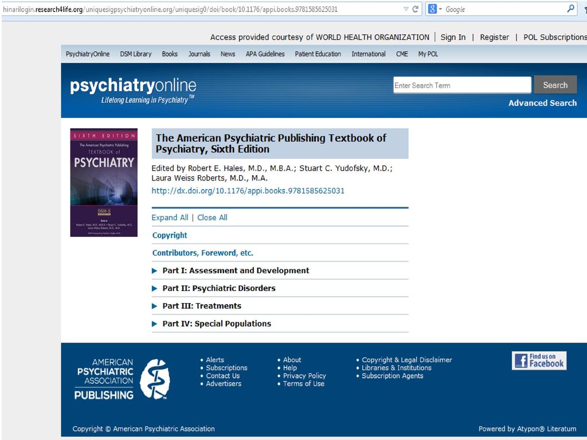Open the CME navigation item
The width and height of the screenshot is (587, 440).
[x=402, y=54]
